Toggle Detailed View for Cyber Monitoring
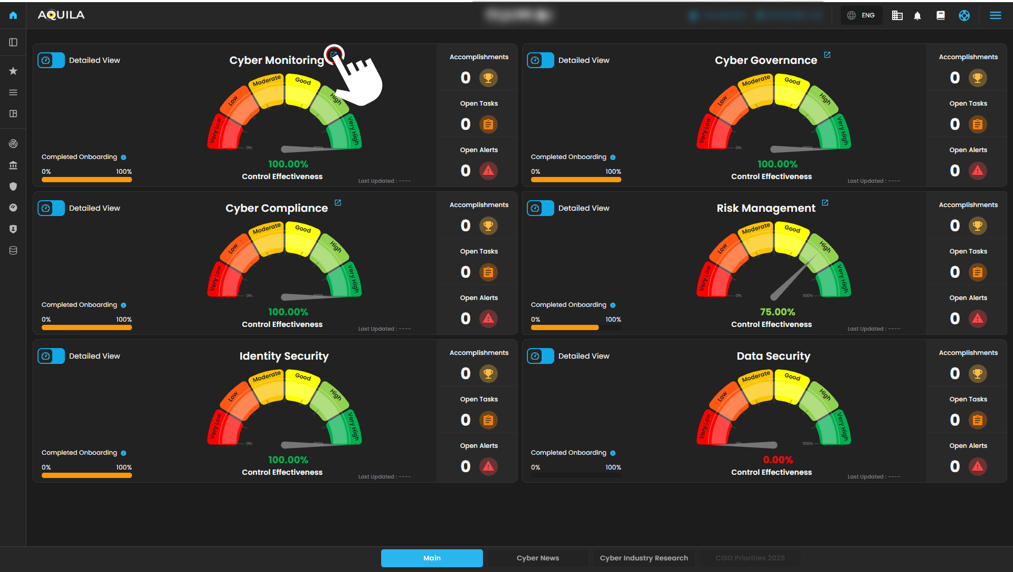Image resolution: width=1013 pixels, height=572 pixels. pos(51,60)
